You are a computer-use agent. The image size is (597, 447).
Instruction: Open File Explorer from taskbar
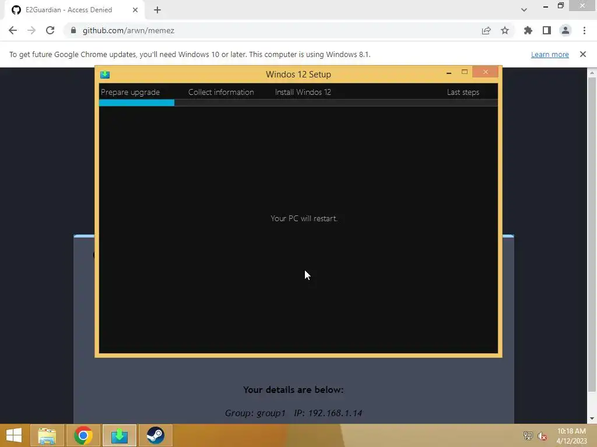(47, 435)
